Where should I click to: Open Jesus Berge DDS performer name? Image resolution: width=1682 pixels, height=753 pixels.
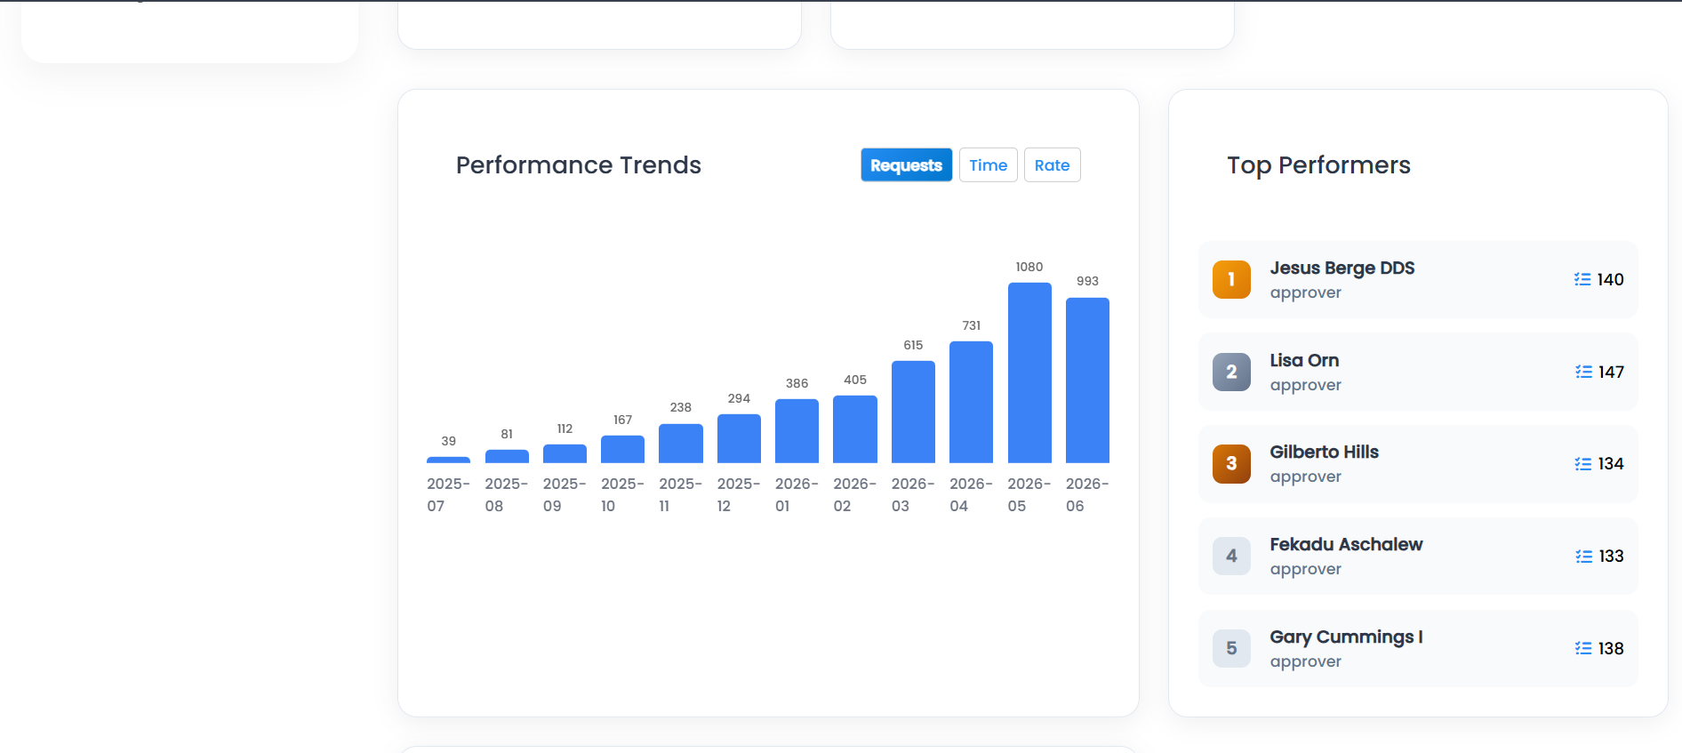click(1342, 268)
